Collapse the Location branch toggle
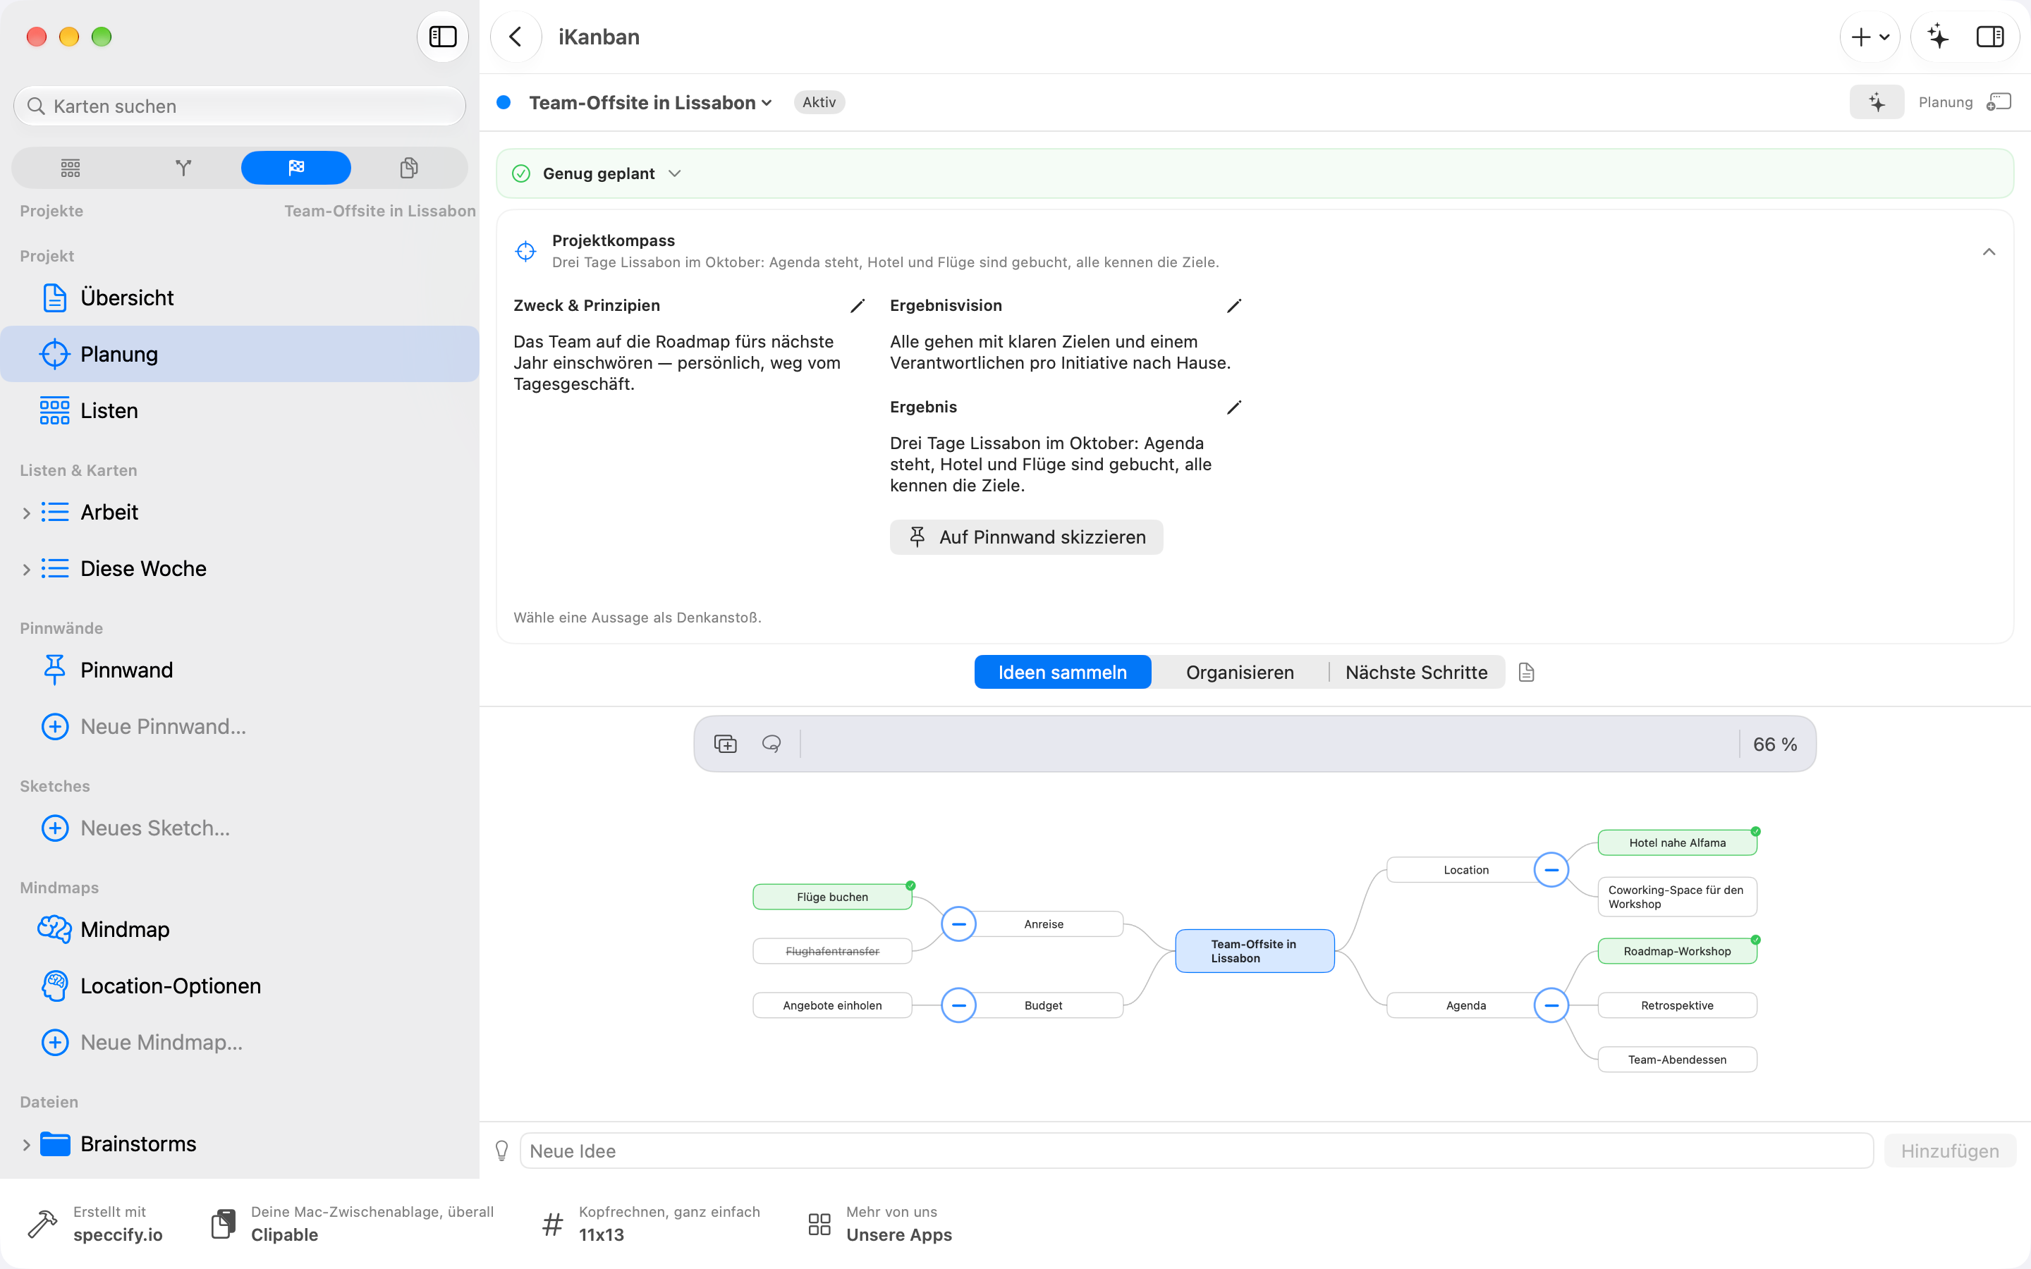This screenshot has height=1269, width=2031. 1551,869
